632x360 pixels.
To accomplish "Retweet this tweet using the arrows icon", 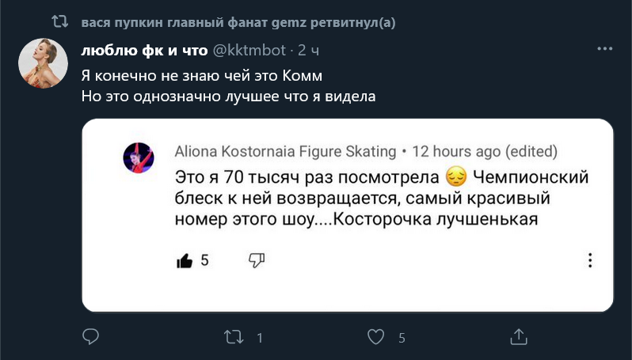I will (x=234, y=337).
